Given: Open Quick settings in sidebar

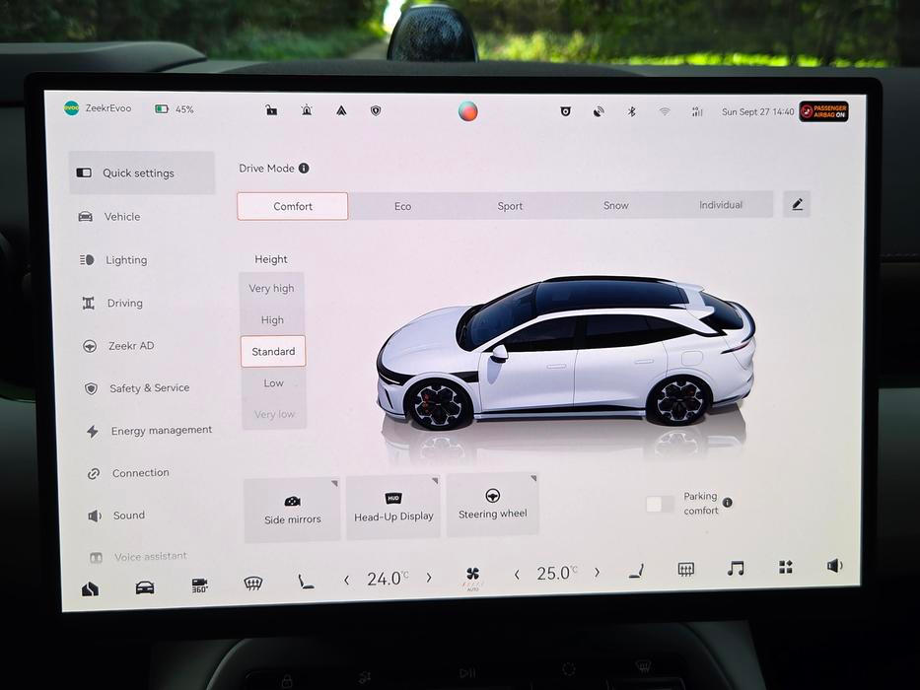Looking at the screenshot, I should (x=141, y=173).
